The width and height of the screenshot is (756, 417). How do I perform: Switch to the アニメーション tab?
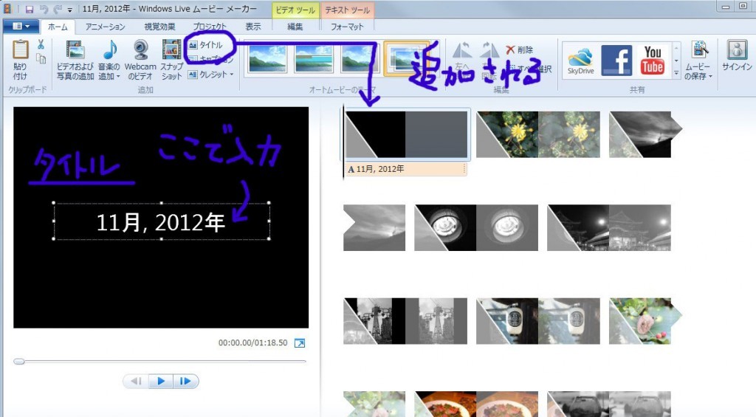pyautogui.click(x=105, y=27)
